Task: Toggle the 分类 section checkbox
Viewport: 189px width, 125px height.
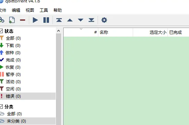Action: click(1, 107)
